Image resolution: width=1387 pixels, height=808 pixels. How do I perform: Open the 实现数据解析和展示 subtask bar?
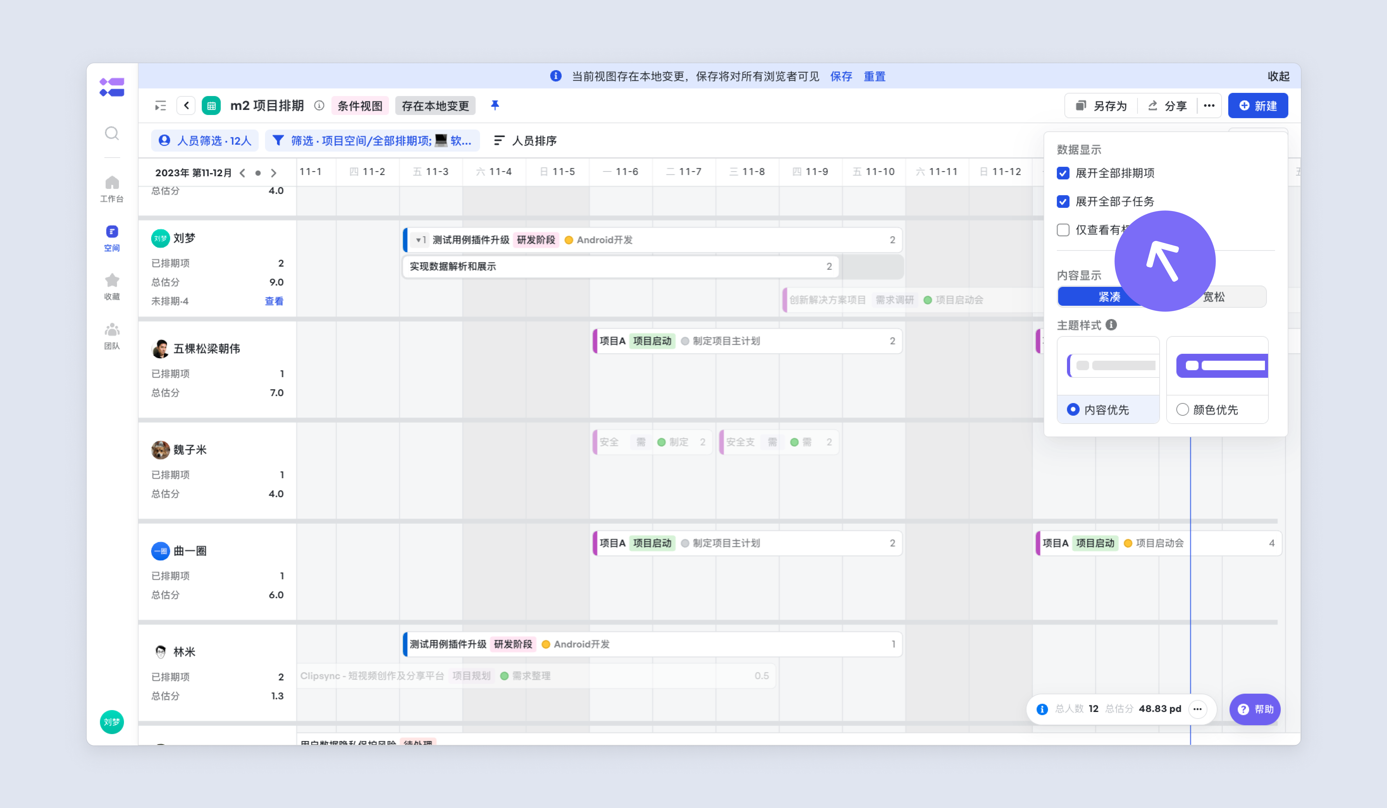[x=621, y=267]
